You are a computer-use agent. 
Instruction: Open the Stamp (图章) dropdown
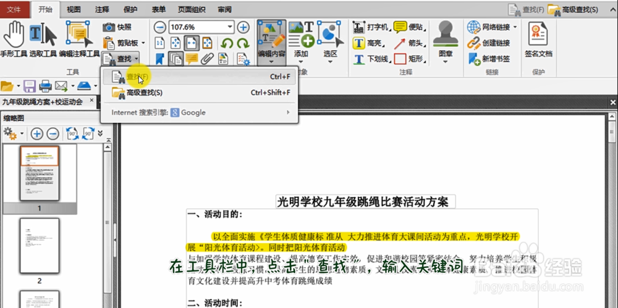[x=446, y=42]
